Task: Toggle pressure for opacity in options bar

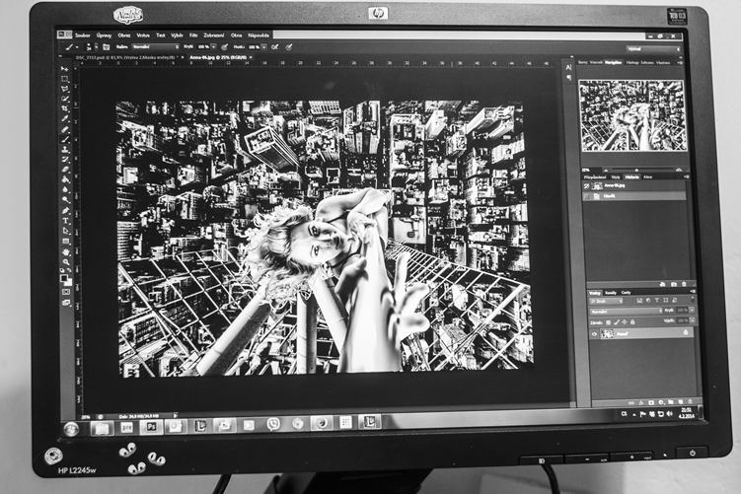Action: coord(225,47)
